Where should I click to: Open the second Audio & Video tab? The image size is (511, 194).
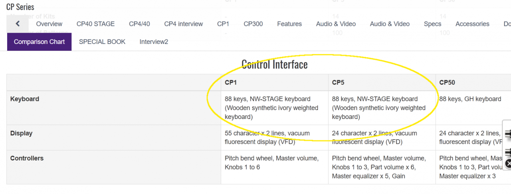[x=390, y=24]
